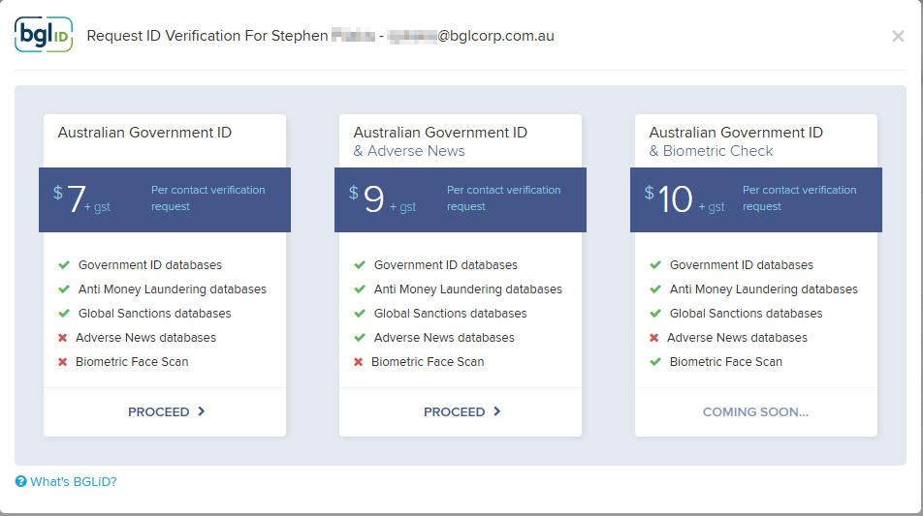923x516 pixels.
Task: Click green check for Global Sanctions, $9 plan
Action: click(x=360, y=314)
